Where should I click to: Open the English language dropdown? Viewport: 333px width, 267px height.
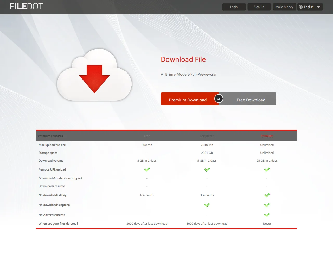(x=310, y=7)
